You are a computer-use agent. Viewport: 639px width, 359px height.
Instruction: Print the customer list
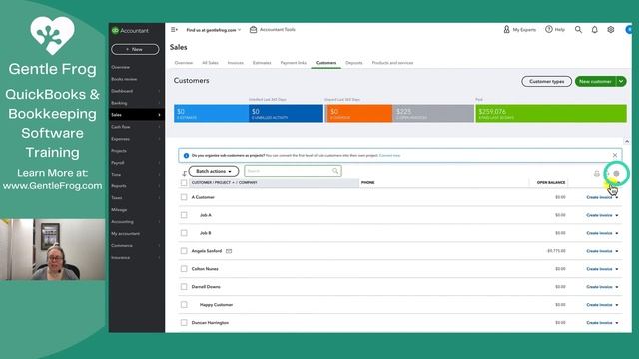tap(597, 173)
